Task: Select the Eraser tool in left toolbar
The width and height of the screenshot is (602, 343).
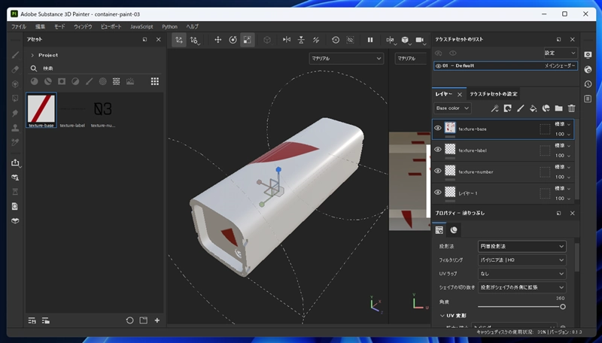Action: (15, 69)
